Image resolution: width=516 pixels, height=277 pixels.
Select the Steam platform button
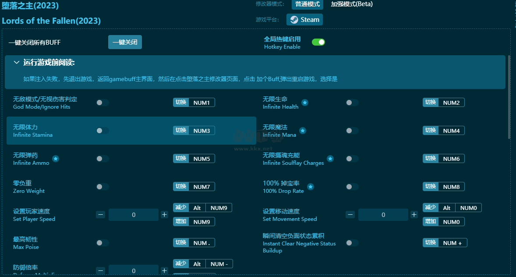point(304,19)
